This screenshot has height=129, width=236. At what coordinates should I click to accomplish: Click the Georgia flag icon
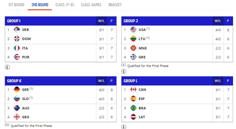click(17, 117)
